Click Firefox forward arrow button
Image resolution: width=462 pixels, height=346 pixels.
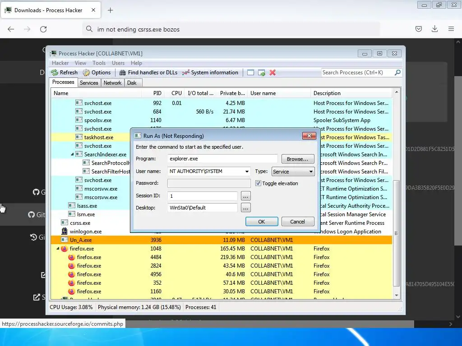(x=27, y=29)
